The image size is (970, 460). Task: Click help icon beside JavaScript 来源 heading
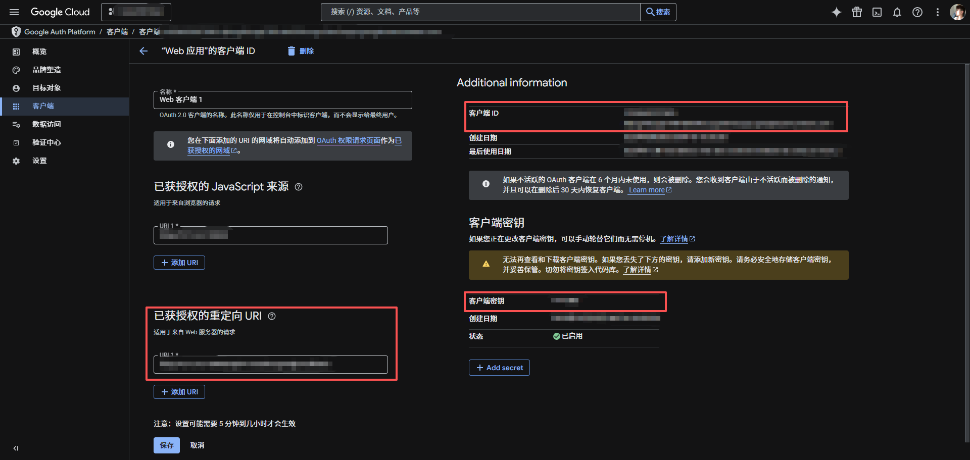[x=299, y=187]
